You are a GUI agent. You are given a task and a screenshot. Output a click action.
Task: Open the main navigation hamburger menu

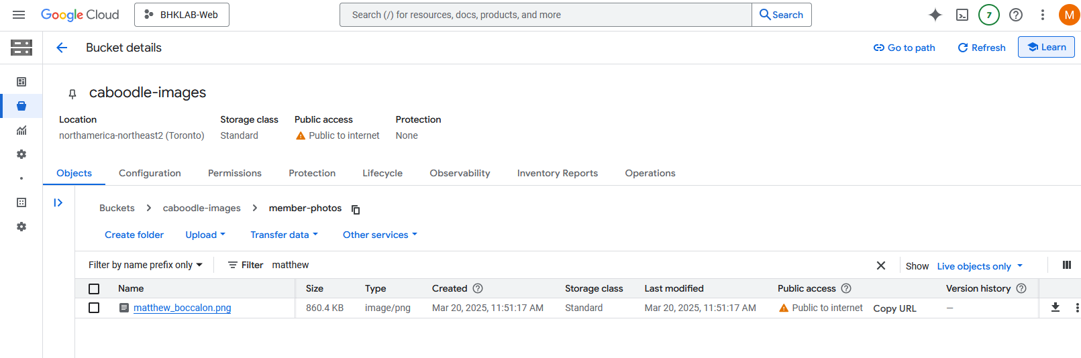(x=19, y=15)
